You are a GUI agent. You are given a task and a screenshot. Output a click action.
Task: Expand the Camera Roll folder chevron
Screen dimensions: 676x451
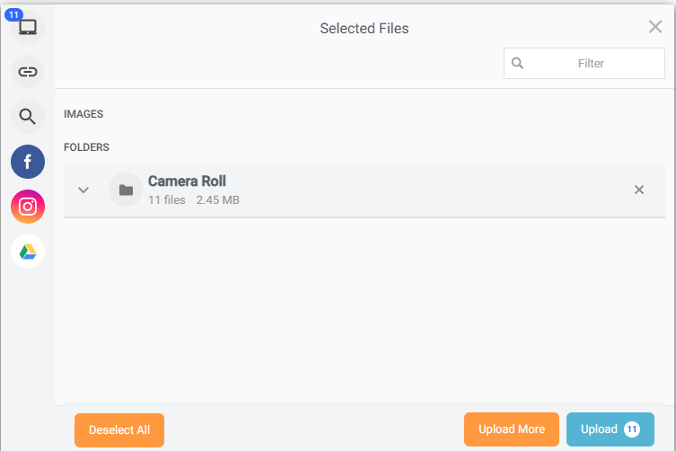tap(83, 190)
